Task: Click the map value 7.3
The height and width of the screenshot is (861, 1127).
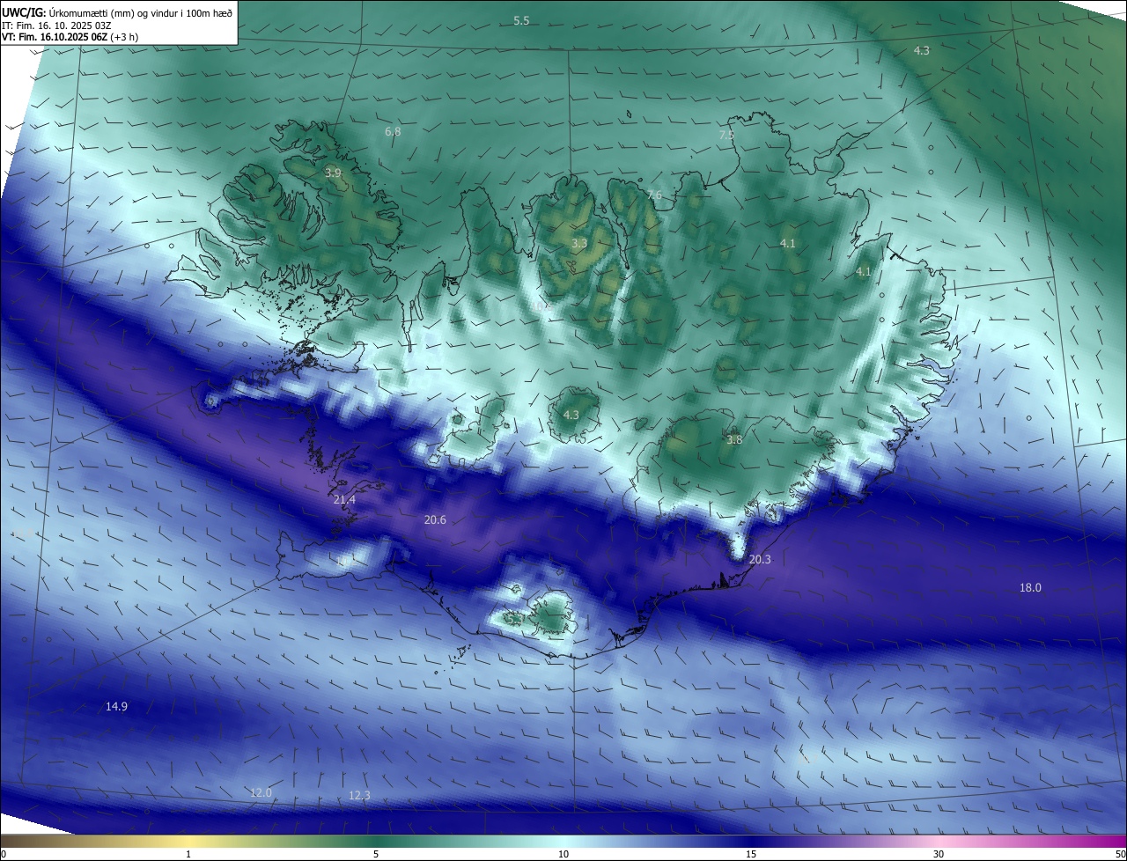Action: [x=726, y=136]
